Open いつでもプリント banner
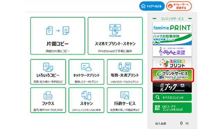The image size is (222, 129). (x=172, y=63)
